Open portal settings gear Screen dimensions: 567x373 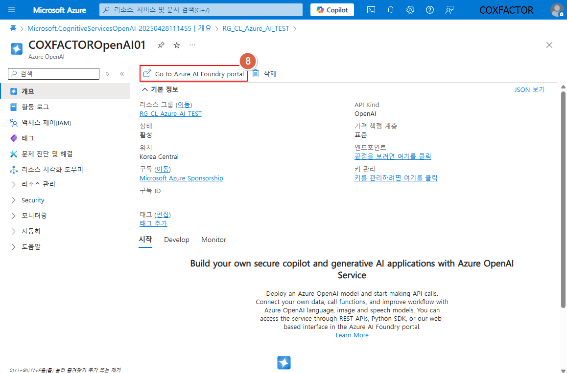click(410, 10)
